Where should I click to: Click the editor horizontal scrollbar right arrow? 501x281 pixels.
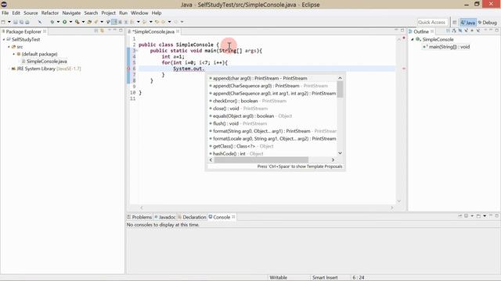[392, 208]
